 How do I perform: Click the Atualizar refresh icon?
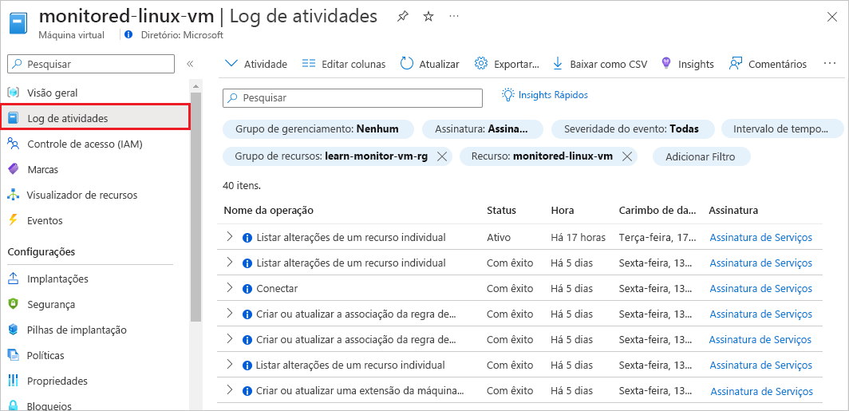click(x=407, y=64)
